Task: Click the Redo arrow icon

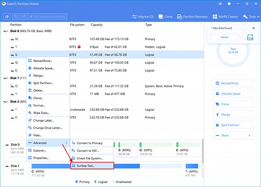Action: click(x=24, y=17)
